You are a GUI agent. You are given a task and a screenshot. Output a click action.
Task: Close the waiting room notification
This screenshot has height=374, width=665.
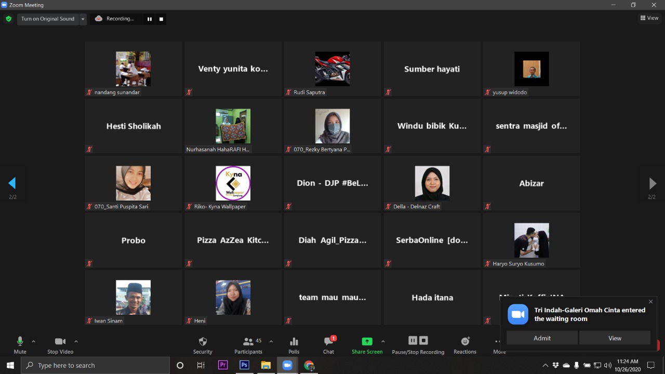tap(651, 302)
